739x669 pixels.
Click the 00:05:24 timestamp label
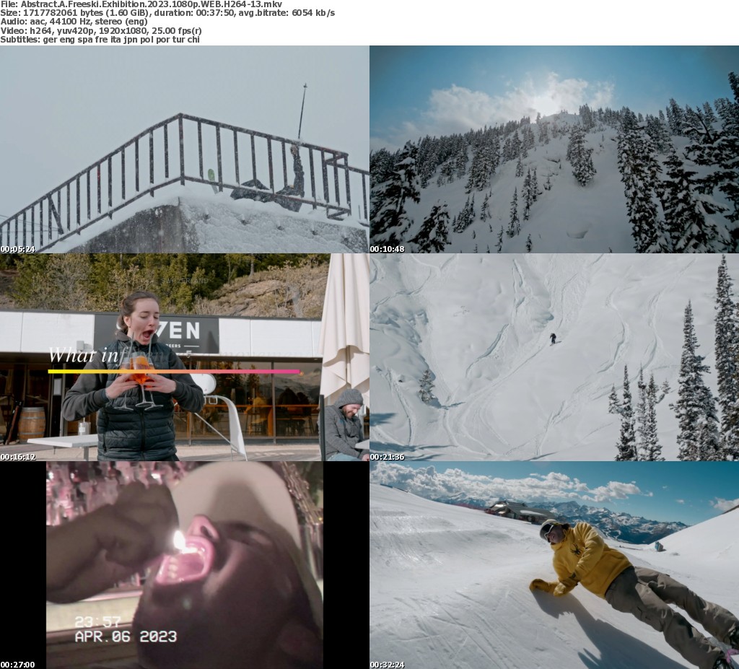coord(18,249)
